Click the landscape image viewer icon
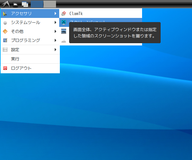Viewport: 192px width, 160px height. 64,31
